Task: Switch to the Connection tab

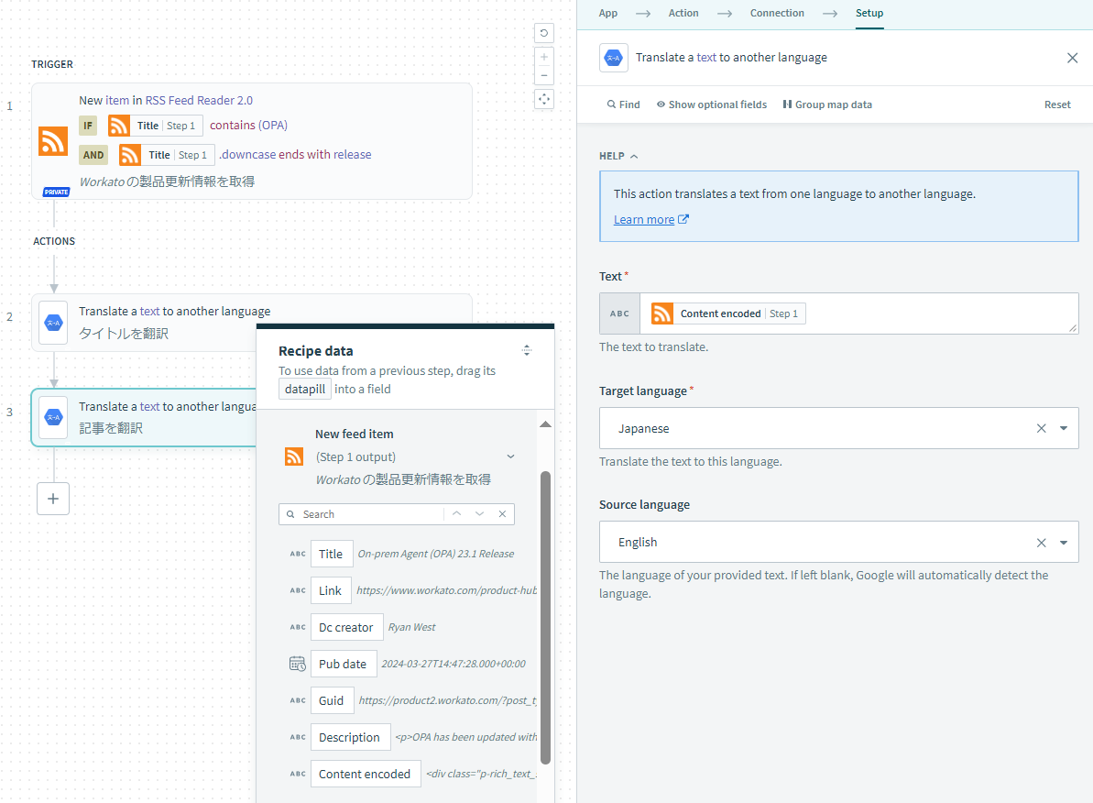Action: coord(777,13)
